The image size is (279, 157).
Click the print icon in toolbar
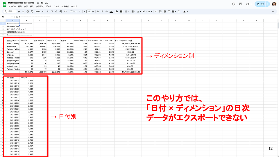[28, 11]
